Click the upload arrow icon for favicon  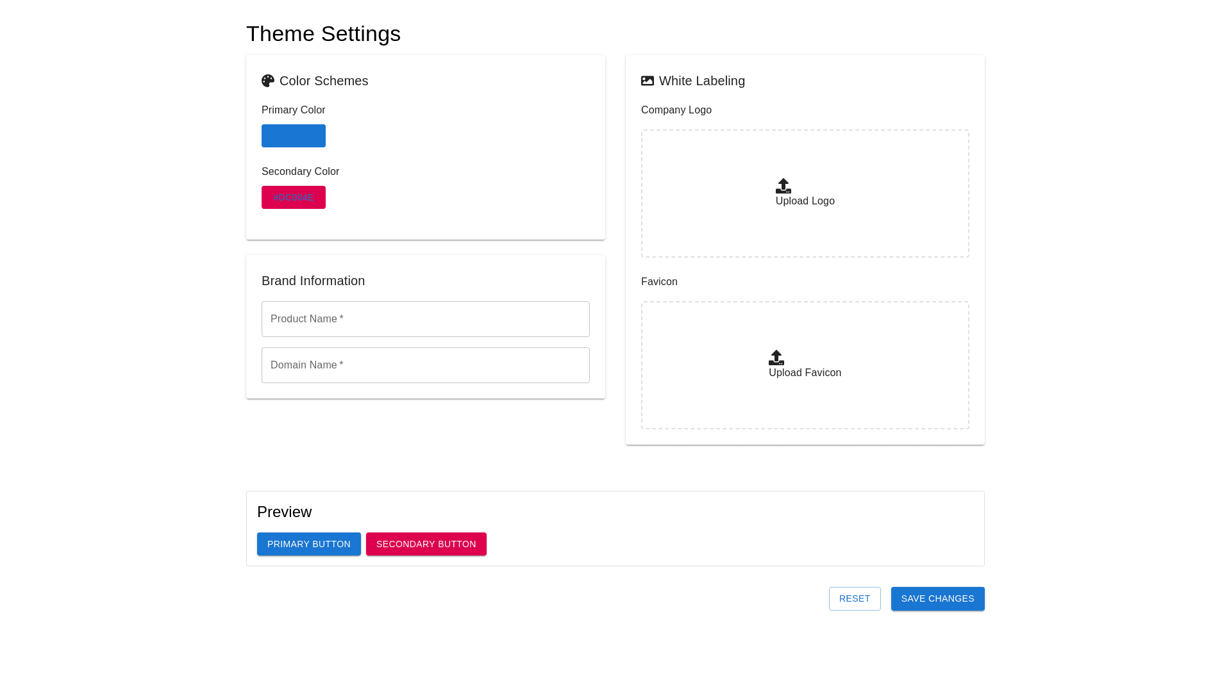tap(776, 358)
